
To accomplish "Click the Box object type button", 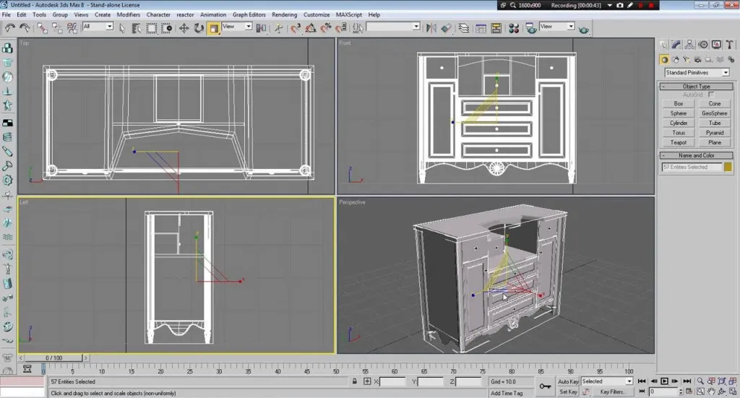I will 678,104.
